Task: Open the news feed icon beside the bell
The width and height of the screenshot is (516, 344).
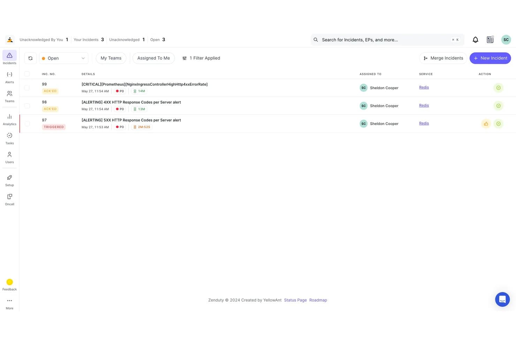Action: (x=490, y=40)
